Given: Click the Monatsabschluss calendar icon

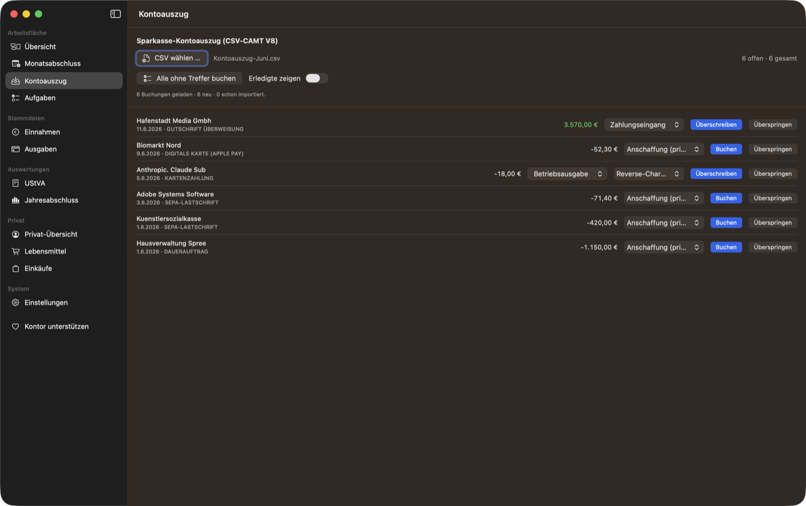Looking at the screenshot, I should coord(16,63).
